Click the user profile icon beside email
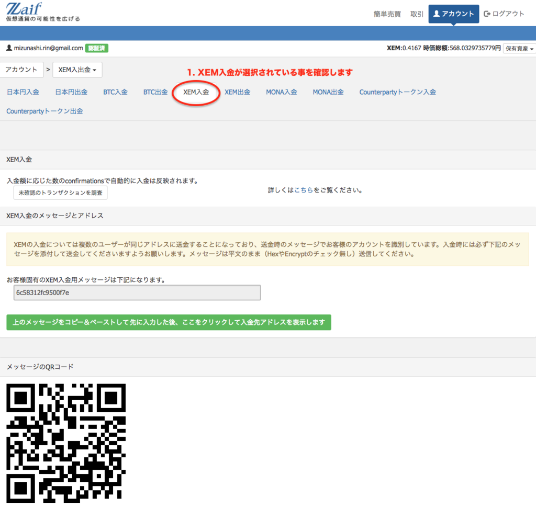 click(9, 48)
